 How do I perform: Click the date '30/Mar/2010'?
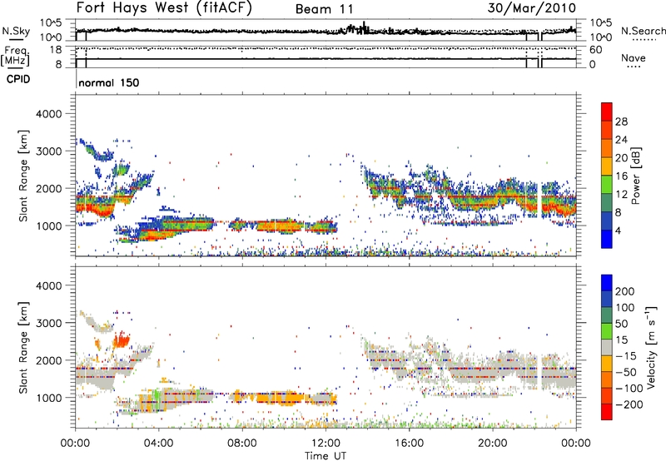[532, 8]
